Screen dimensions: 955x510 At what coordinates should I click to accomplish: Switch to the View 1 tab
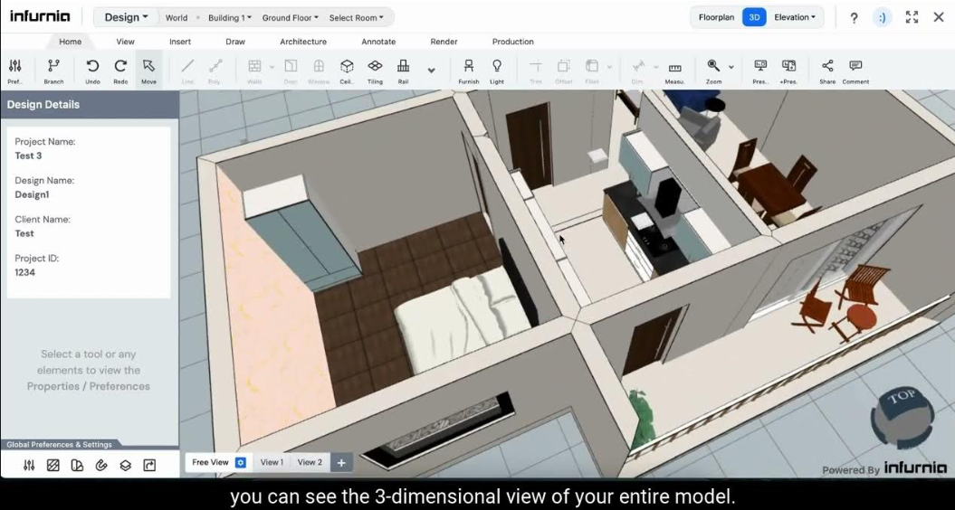click(272, 463)
